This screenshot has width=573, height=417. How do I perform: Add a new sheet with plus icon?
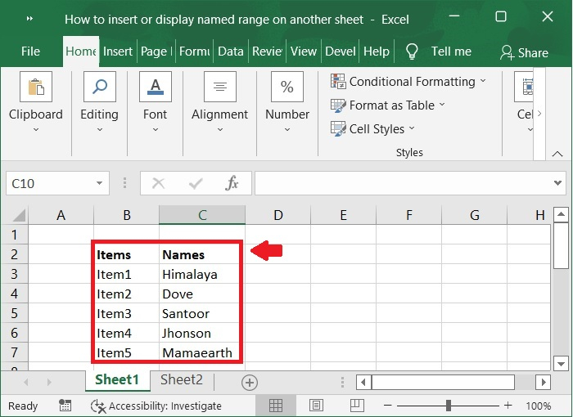pos(250,383)
